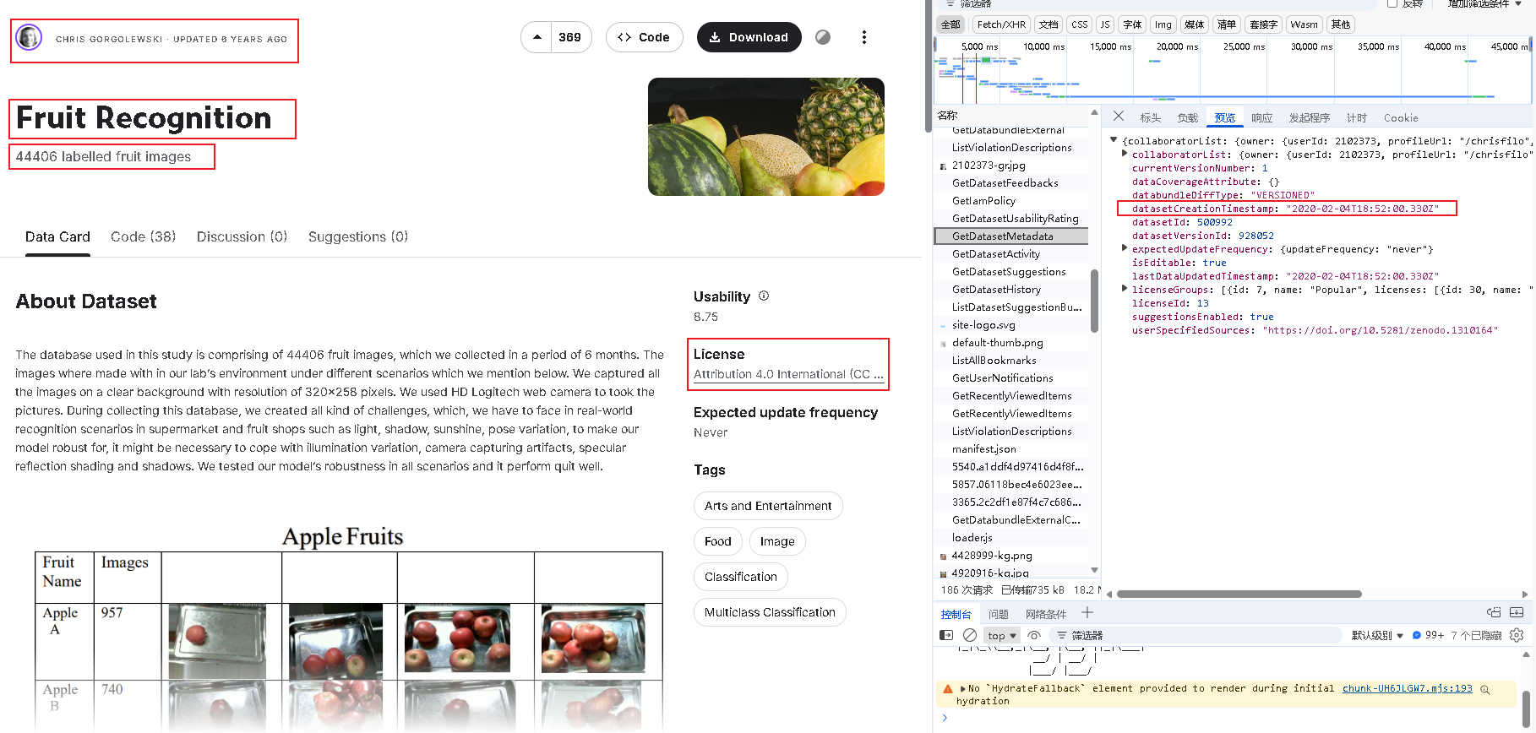
Task: Add a new drawer tab with plus icon
Action: 1087,613
